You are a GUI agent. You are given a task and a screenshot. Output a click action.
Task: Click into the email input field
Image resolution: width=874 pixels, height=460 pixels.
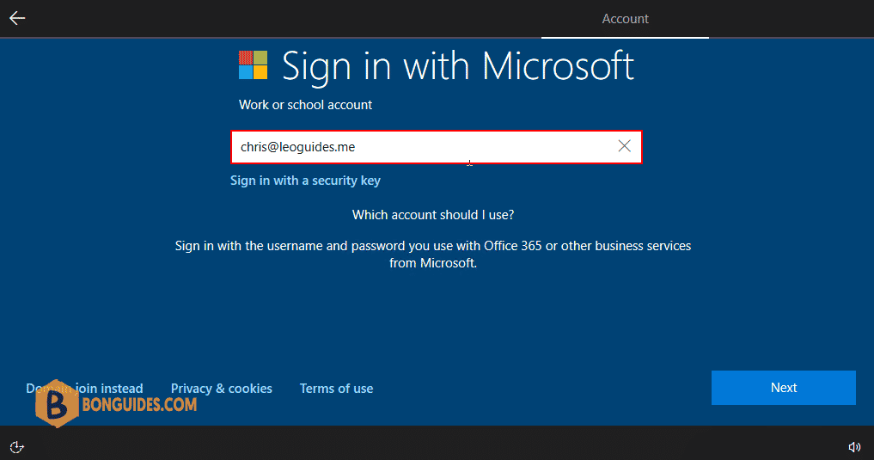click(x=437, y=147)
